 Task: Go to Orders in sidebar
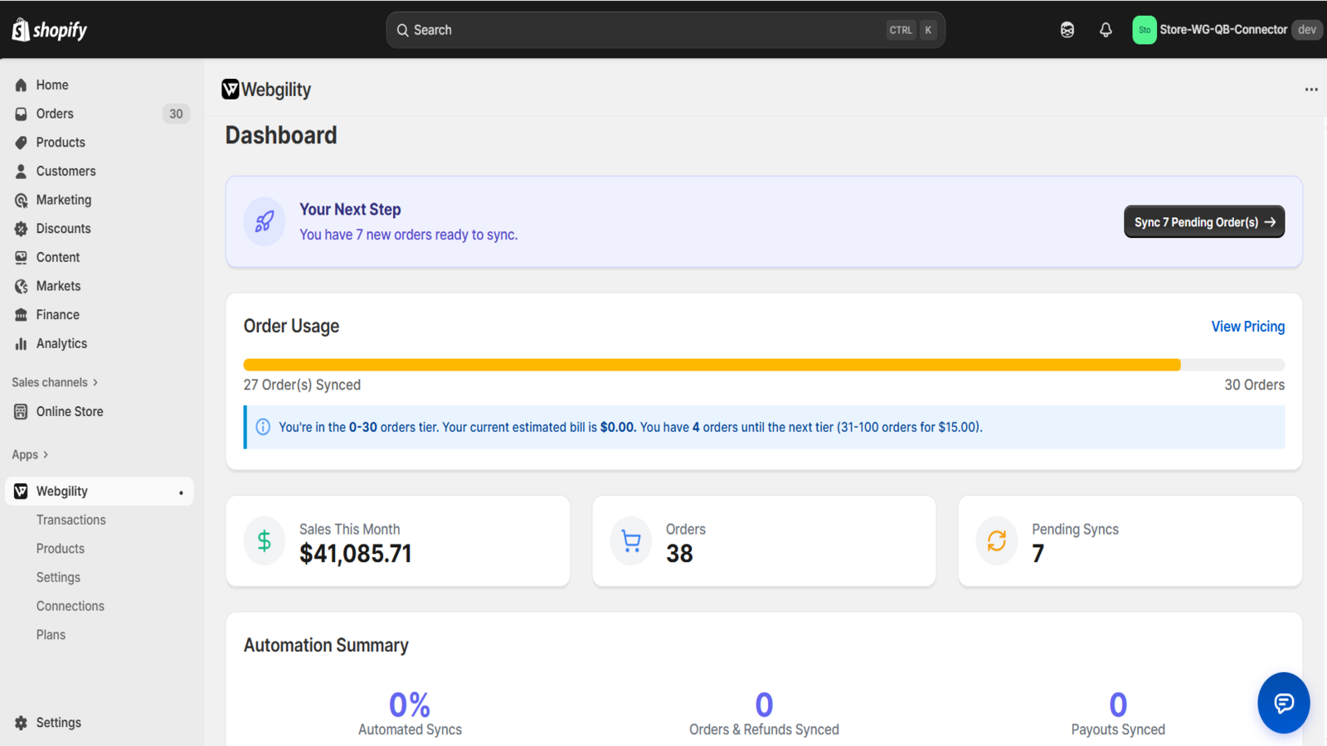click(x=55, y=114)
